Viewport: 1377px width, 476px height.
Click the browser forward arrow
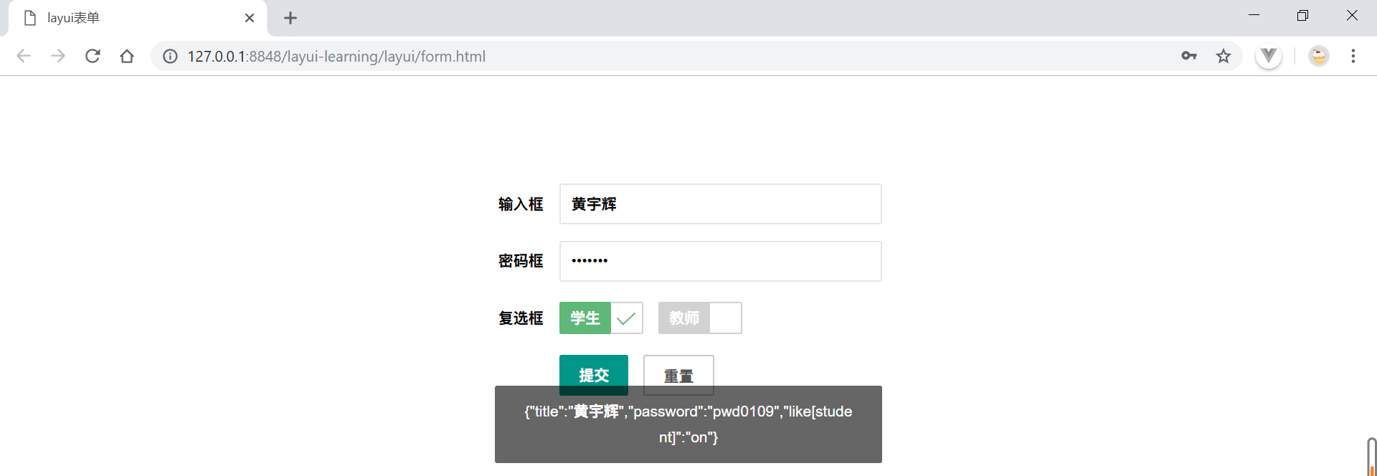(58, 56)
